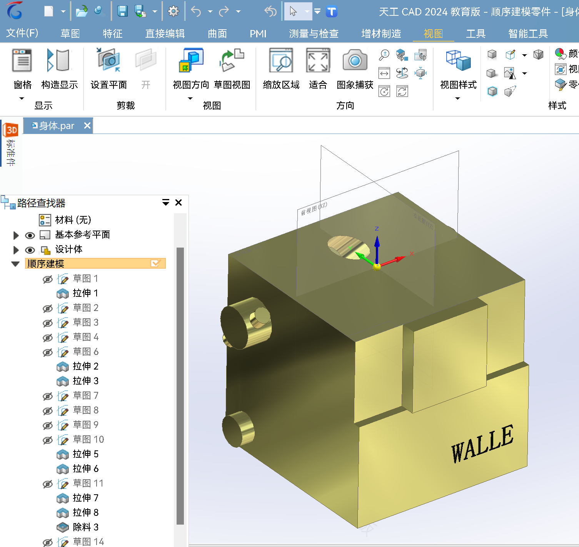Undo last action arrow
Viewport: 579px width, 547px height.
tap(196, 12)
